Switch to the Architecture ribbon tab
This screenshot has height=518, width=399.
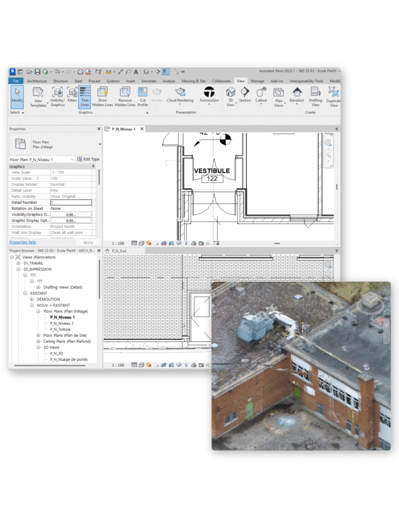pos(37,81)
